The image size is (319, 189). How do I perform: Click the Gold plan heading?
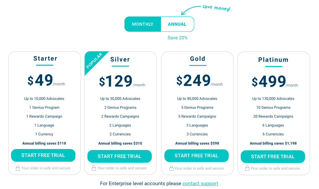pos(198,59)
